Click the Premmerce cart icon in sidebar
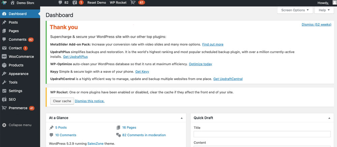 tap(4, 108)
